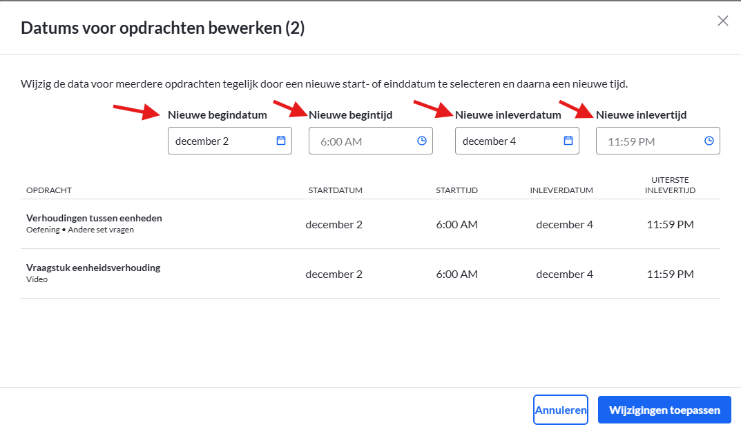Click 11:59 PM for Vraagstuk eenheidsverhouding
The image size is (741, 429).
click(670, 275)
